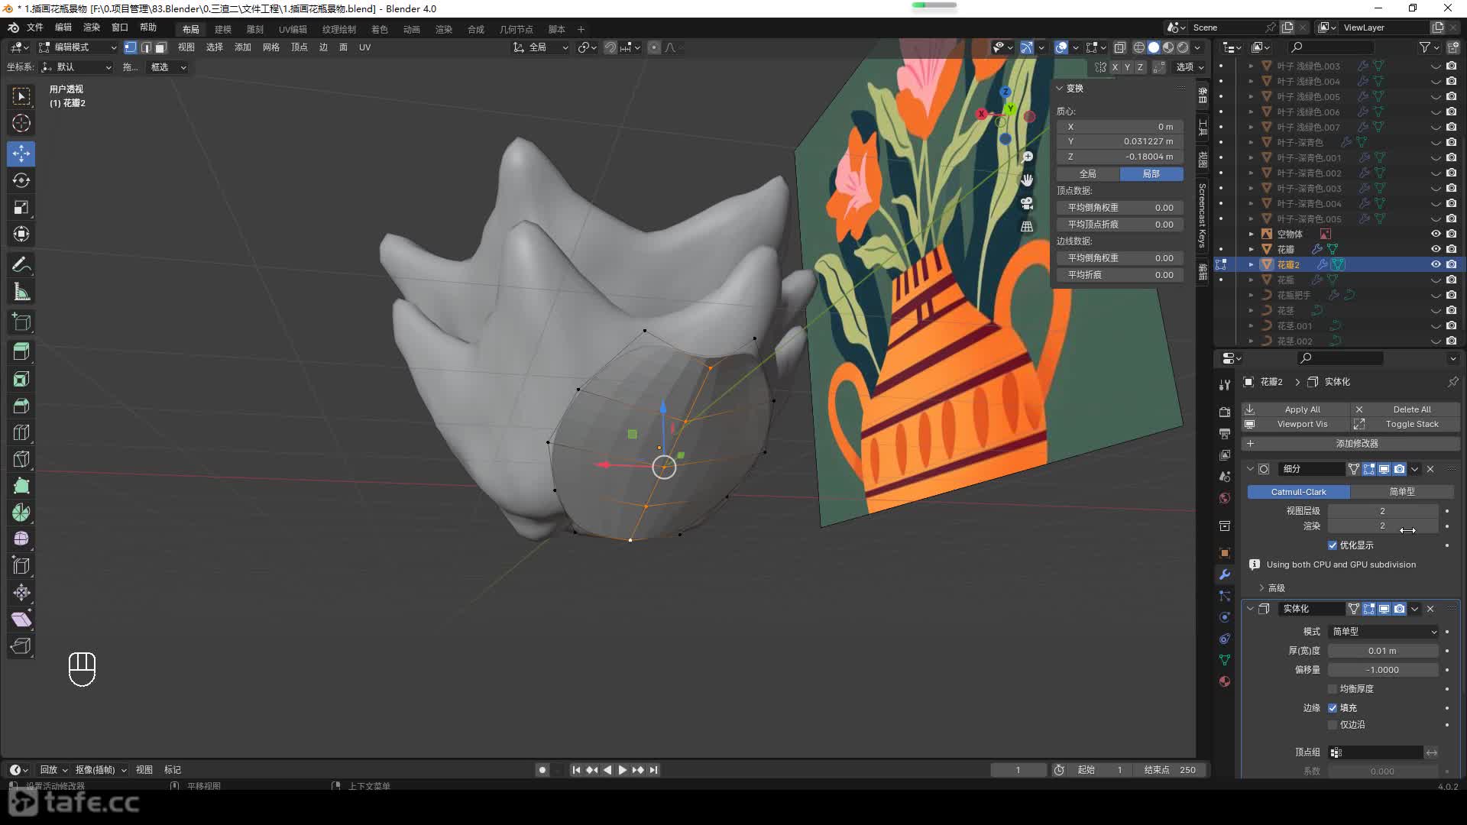The width and height of the screenshot is (1467, 825).
Task: Click the 厚(宽)度 0.01 m field
Action: point(1383,651)
